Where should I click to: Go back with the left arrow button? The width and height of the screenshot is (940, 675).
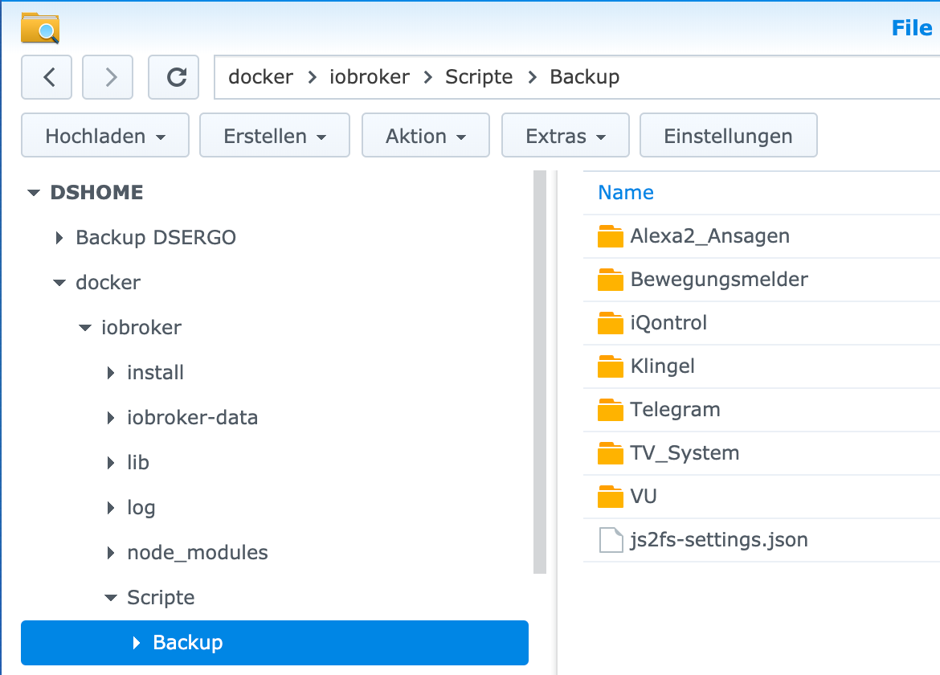tap(47, 77)
